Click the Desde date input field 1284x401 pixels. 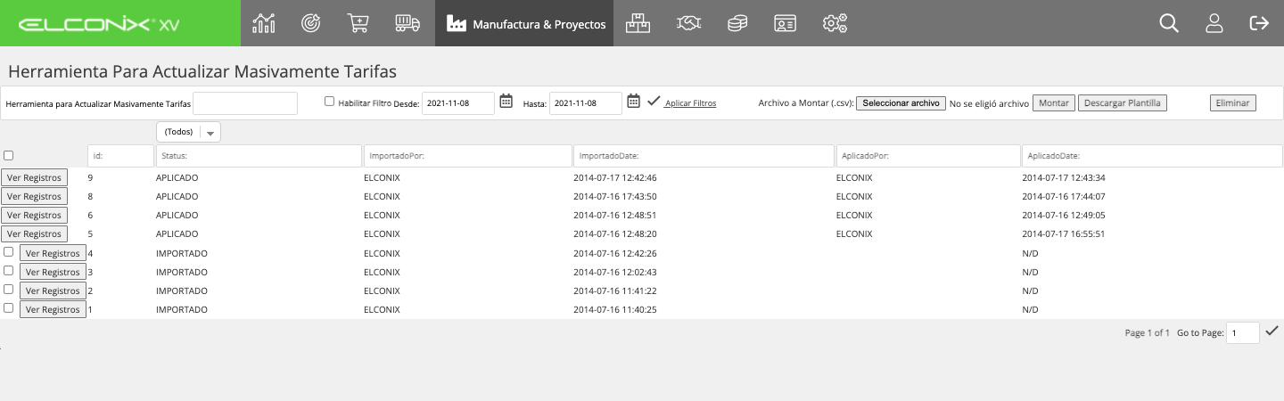pyautogui.click(x=458, y=103)
